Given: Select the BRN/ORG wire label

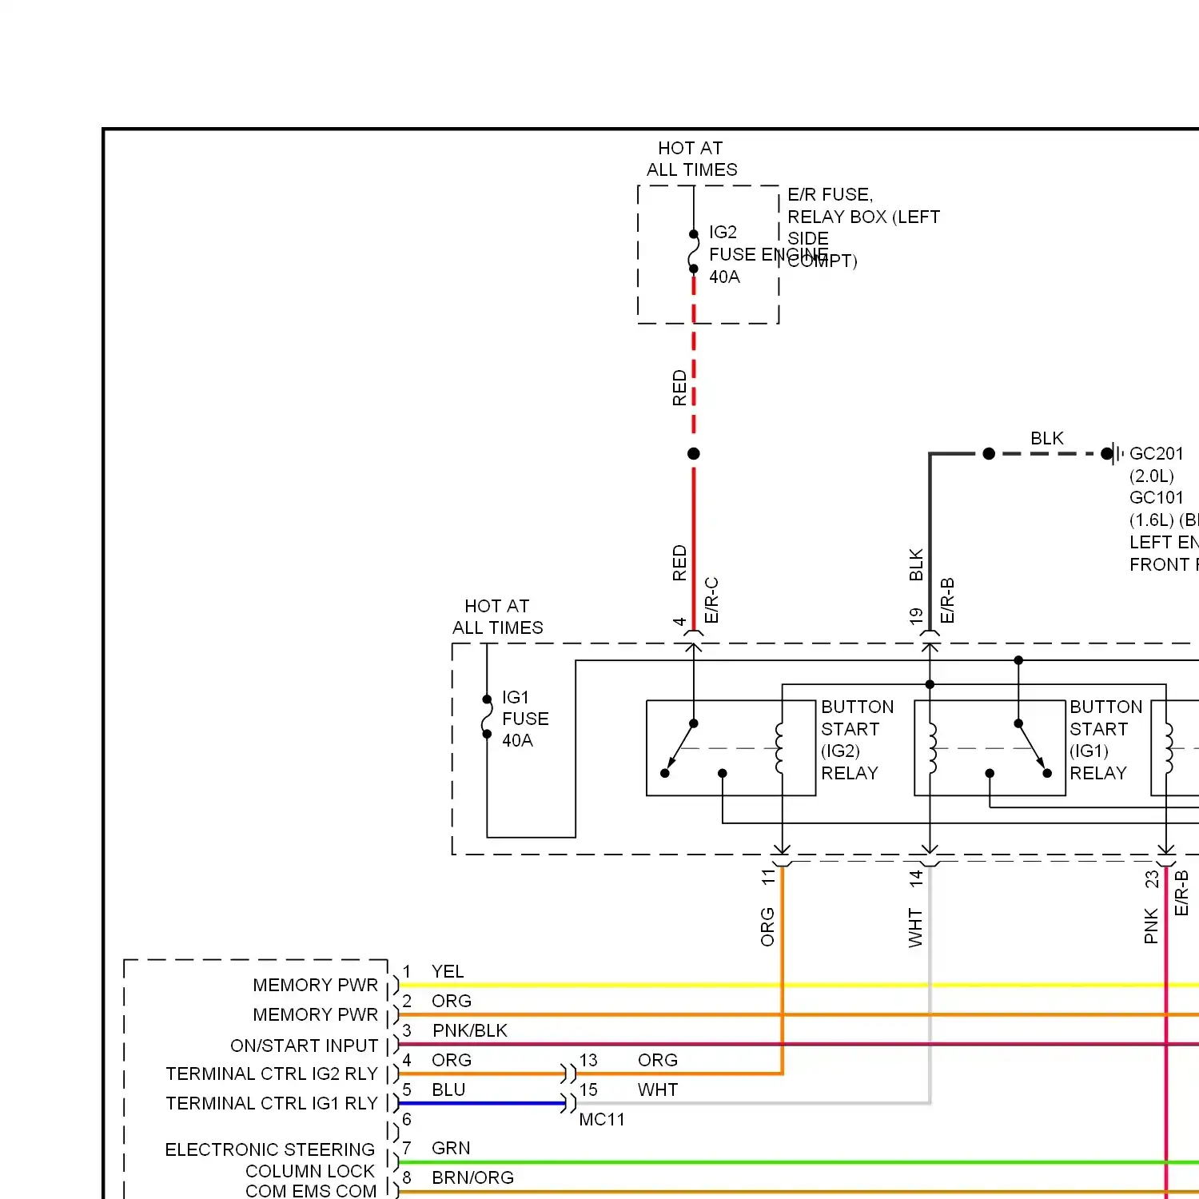Looking at the screenshot, I should 473,1177.
